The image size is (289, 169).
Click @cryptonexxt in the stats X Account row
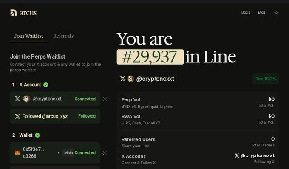[257, 155]
